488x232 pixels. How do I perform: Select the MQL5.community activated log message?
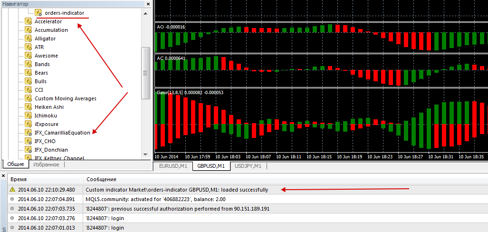(x=155, y=199)
